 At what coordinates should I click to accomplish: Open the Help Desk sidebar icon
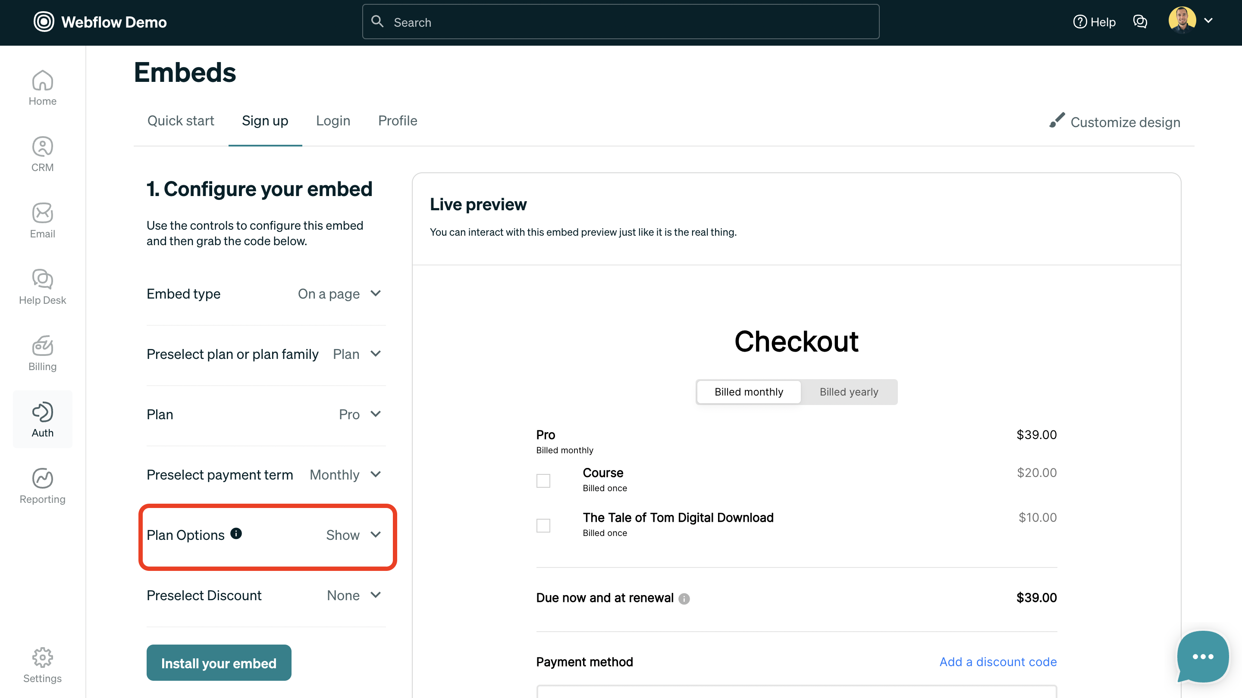pos(42,287)
